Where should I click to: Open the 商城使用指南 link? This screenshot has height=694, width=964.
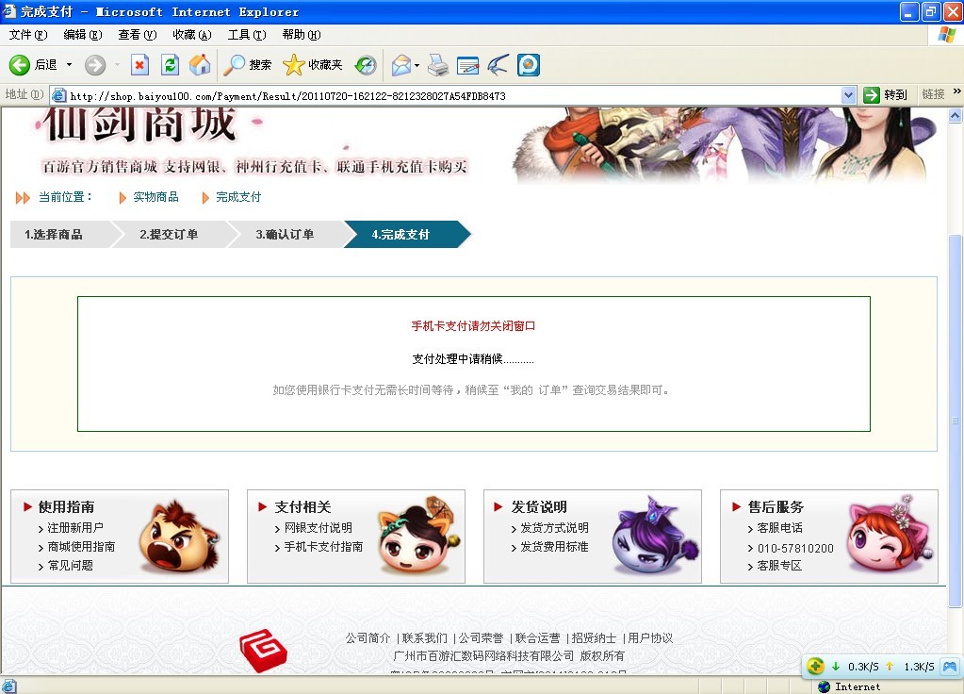coord(81,546)
